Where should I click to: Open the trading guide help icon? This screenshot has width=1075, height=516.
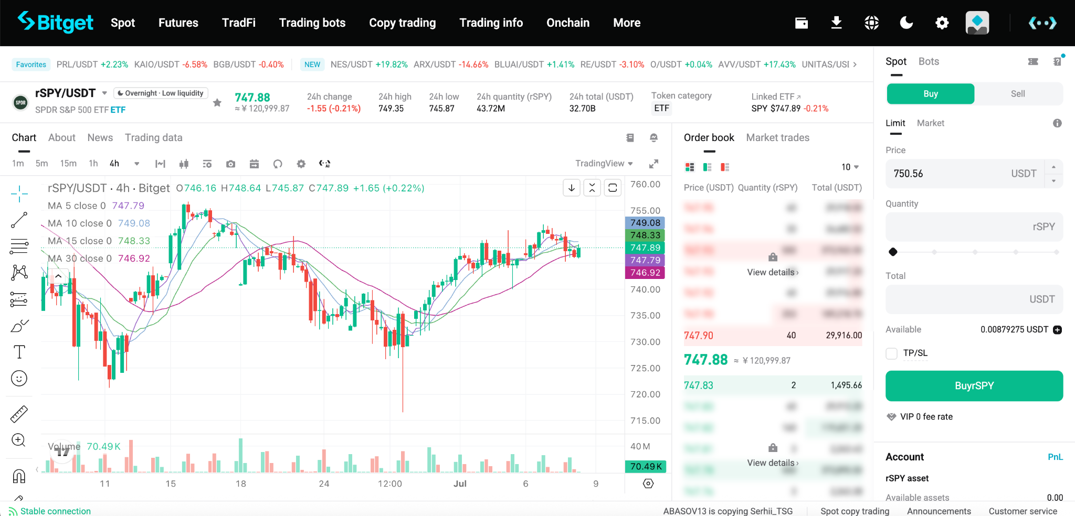(1058, 61)
